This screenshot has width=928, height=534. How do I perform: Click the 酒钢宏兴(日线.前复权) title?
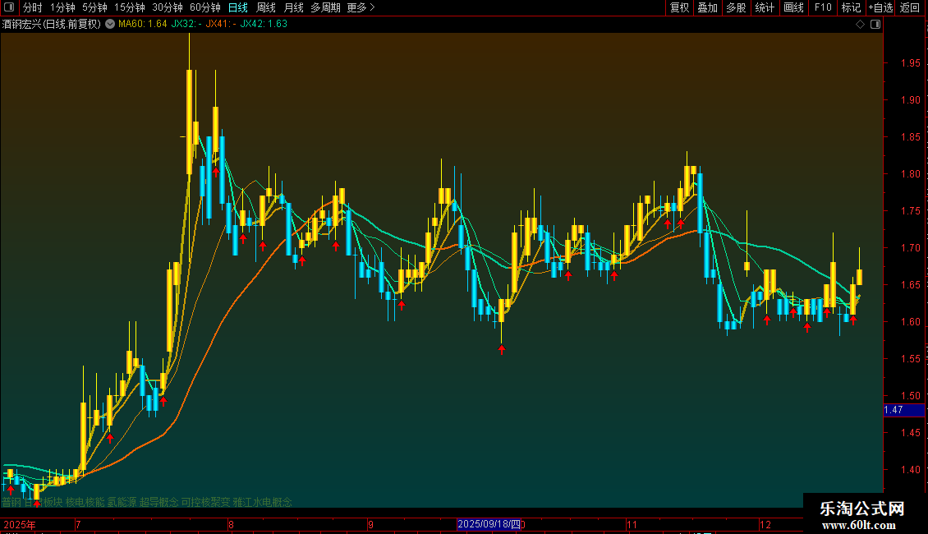click(x=52, y=24)
